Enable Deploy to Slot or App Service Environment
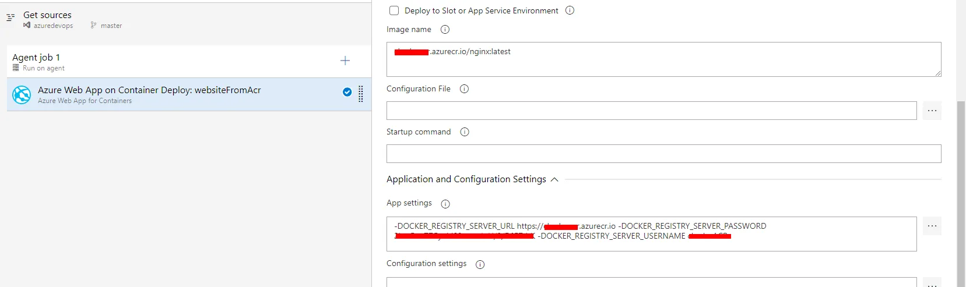The image size is (966, 287). [x=394, y=10]
